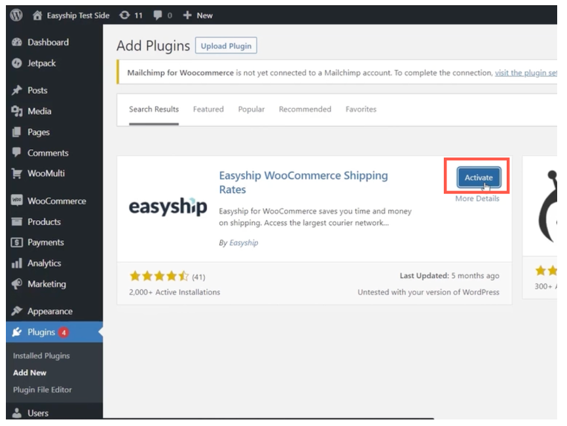The image size is (567, 426).
Task: Activate the Easyship WooCommerce Shipping Rates plugin
Action: [479, 177]
